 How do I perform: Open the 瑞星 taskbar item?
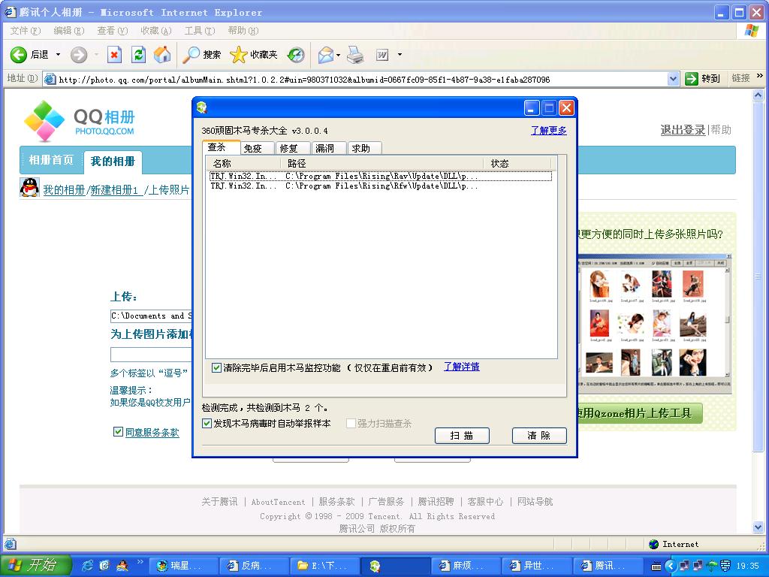tap(183, 566)
